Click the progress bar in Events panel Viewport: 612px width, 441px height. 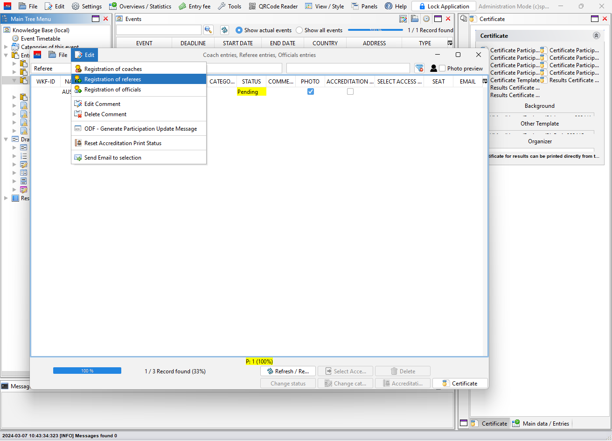[x=376, y=30]
